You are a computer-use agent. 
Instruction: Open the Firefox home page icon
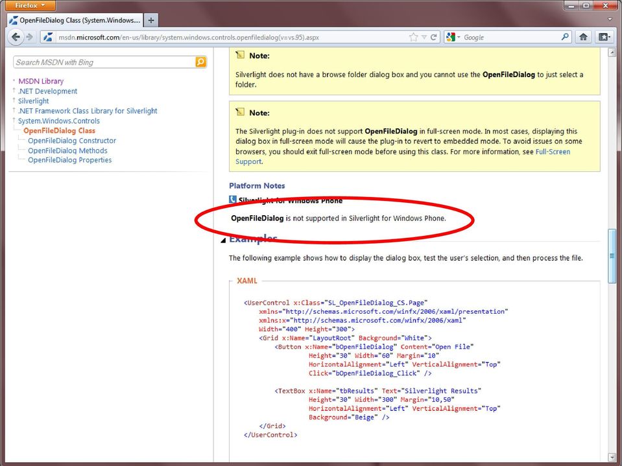tap(583, 37)
